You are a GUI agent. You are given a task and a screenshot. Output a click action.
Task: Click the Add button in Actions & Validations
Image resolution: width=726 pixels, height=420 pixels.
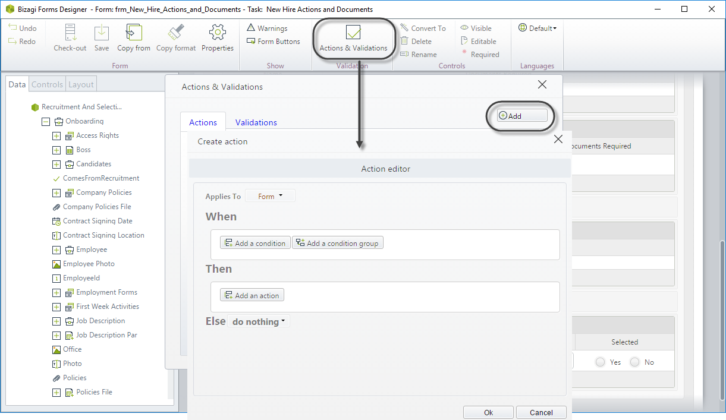coord(521,116)
